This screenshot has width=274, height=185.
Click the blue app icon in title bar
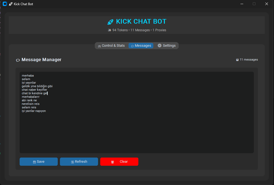(x=5, y=4)
